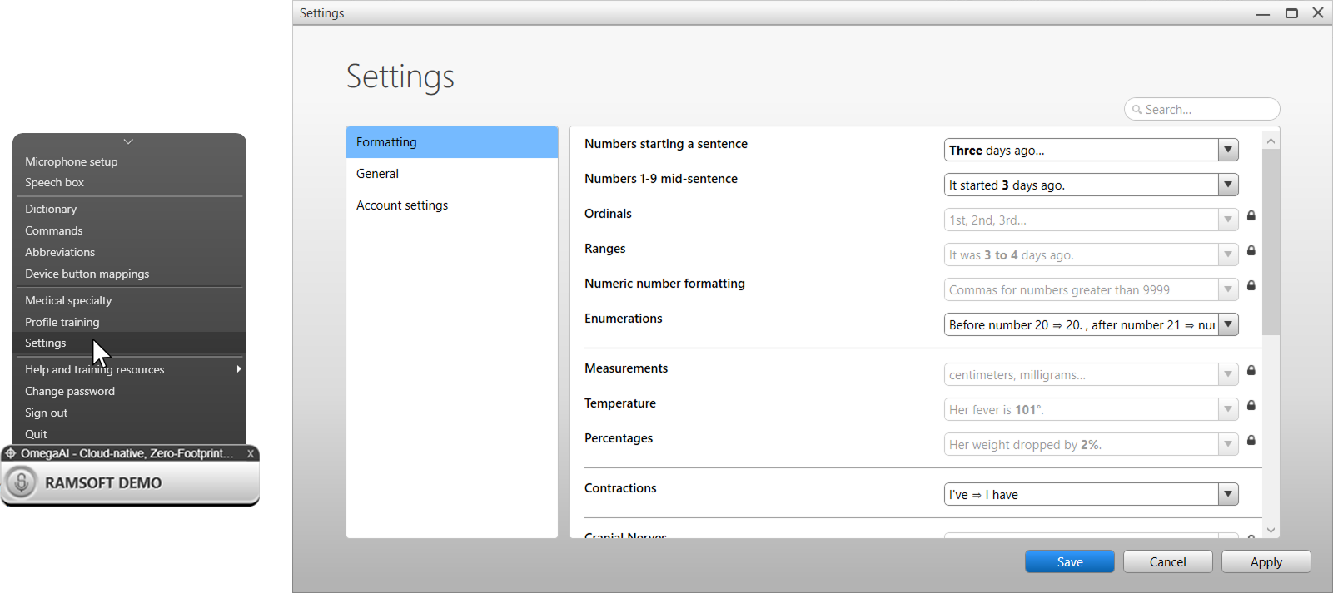Click the Enumerations label
The height and width of the screenshot is (593, 1333).
[624, 319]
